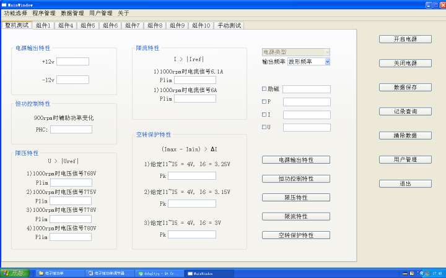Click the +12v input field
This screenshot has height=278, width=446.
point(72,61)
